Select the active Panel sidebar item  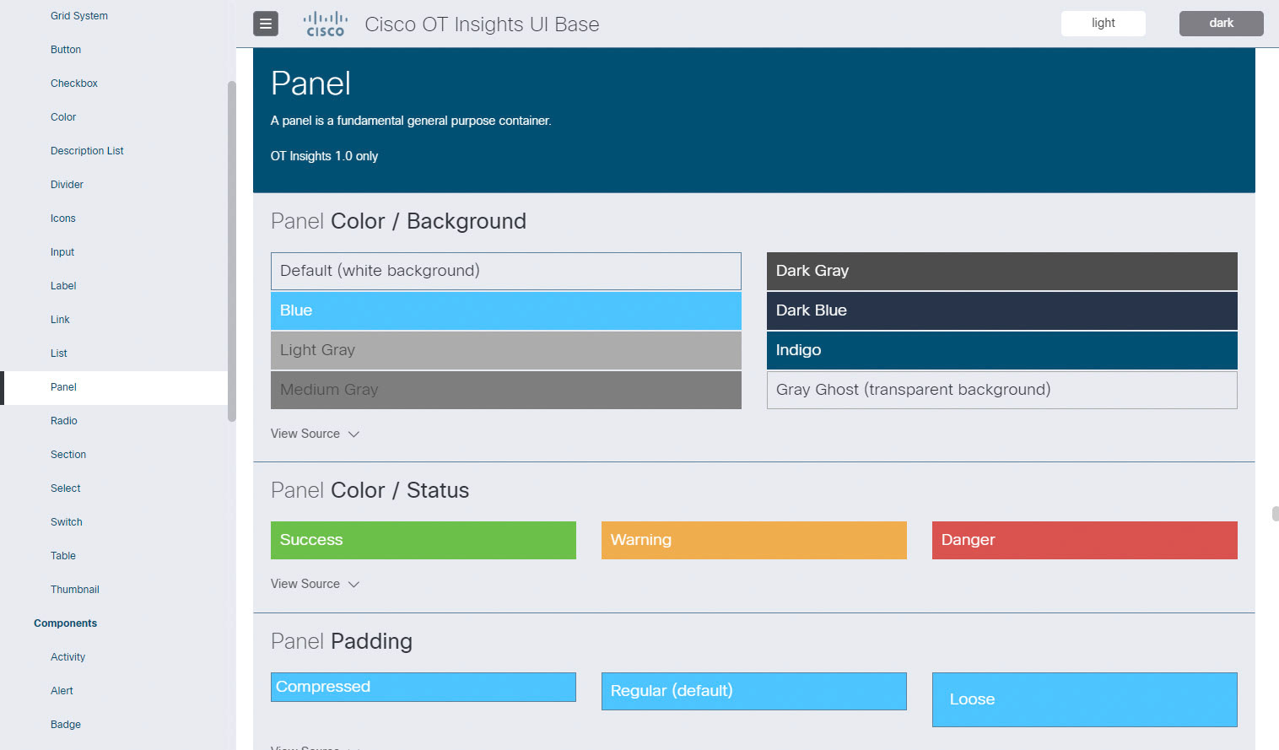[114, 387]
